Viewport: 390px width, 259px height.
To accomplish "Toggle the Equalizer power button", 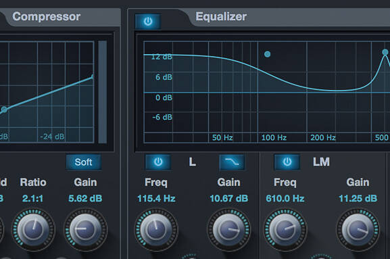I will 148,22.
